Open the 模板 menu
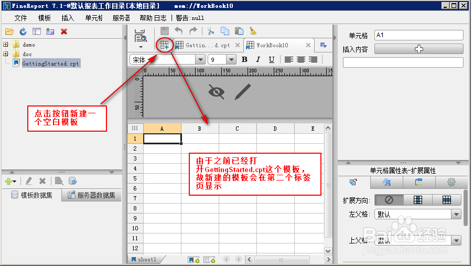473x266 pixels. coord(45,18)
